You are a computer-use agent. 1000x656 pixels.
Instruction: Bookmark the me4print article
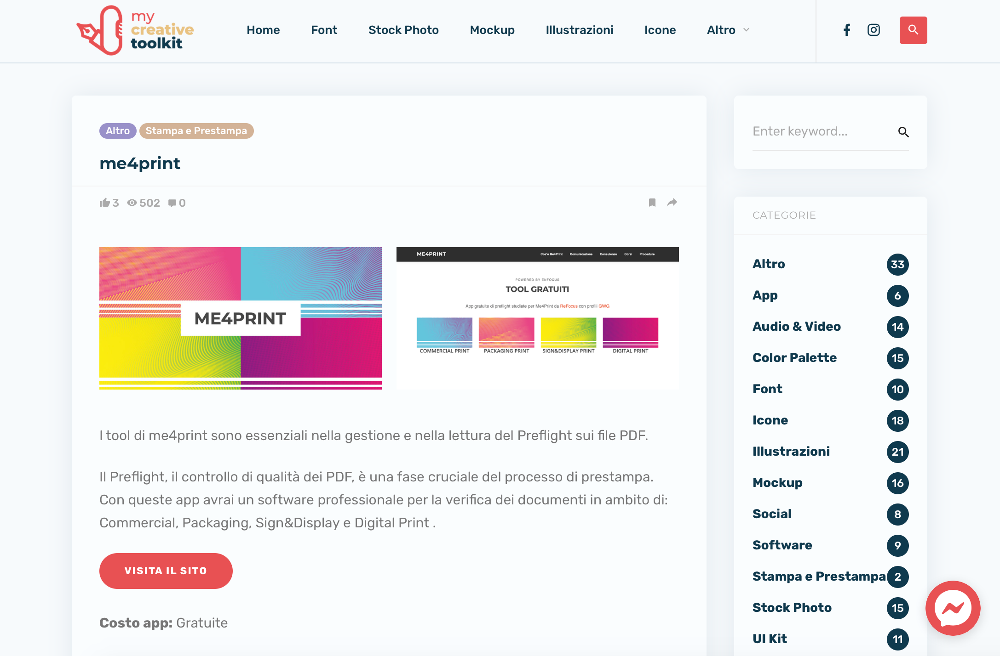click(x=652, y=203)
